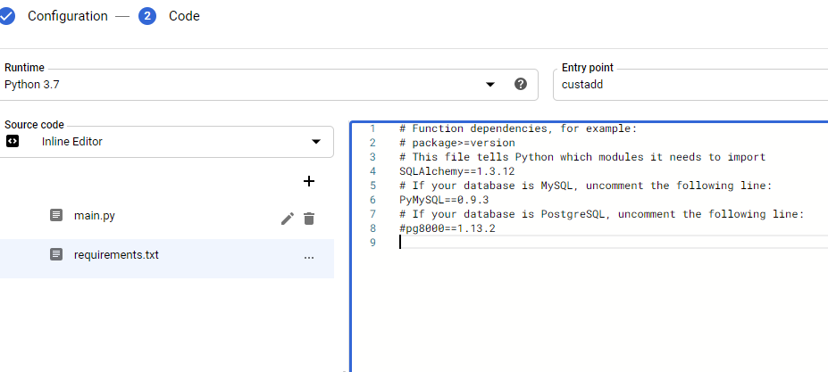Open requirements.txt more options ellipsis
Image resolution: width=828 pixels, height=372 pixels.
tap(309, 258)
